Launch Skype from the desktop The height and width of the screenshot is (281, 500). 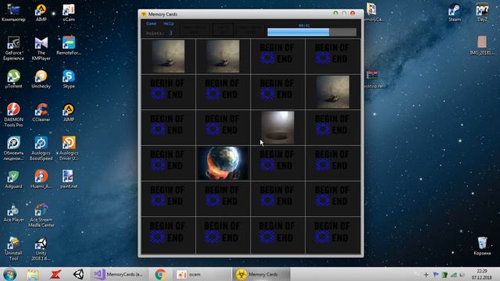click(x=69, y=79)
